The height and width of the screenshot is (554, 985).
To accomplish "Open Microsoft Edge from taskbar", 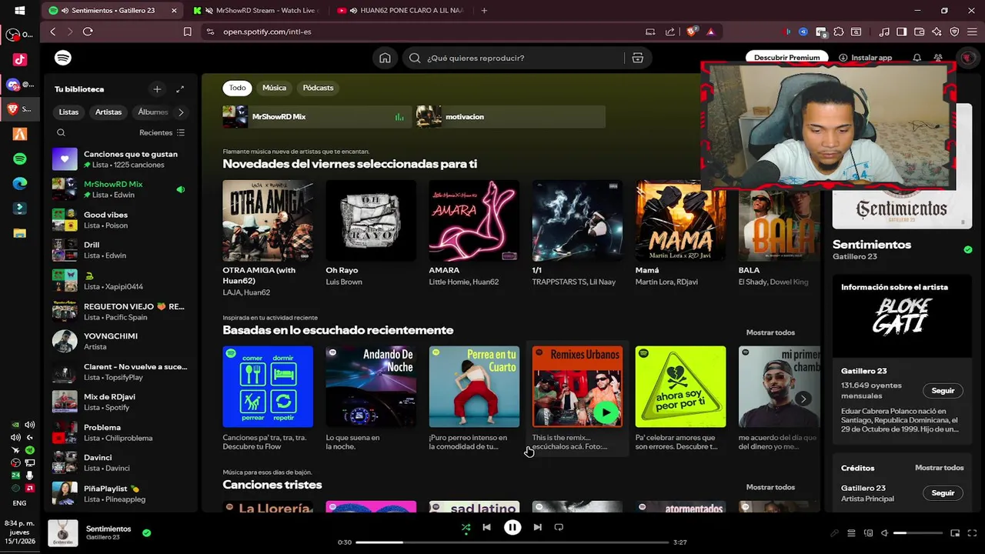I will (20, 183).
